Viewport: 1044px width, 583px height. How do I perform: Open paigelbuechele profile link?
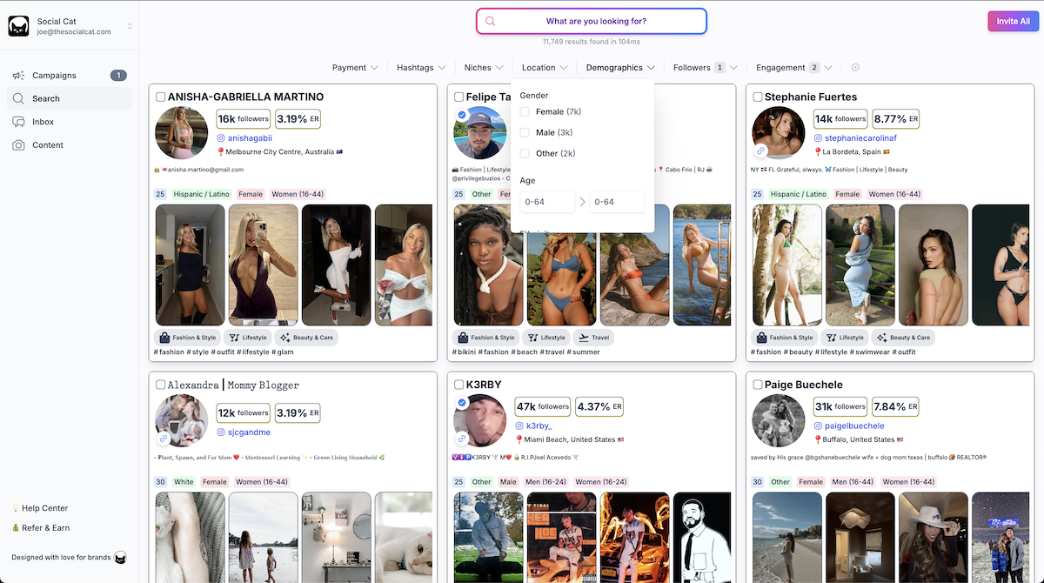(854, 426)
